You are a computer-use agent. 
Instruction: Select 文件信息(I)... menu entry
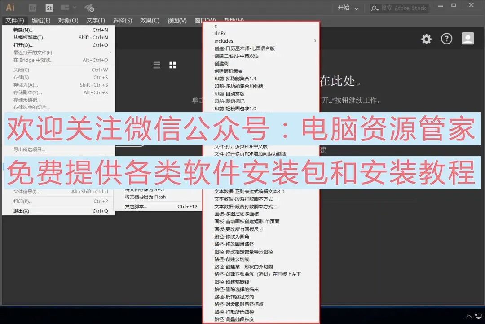tap(58, 191)
